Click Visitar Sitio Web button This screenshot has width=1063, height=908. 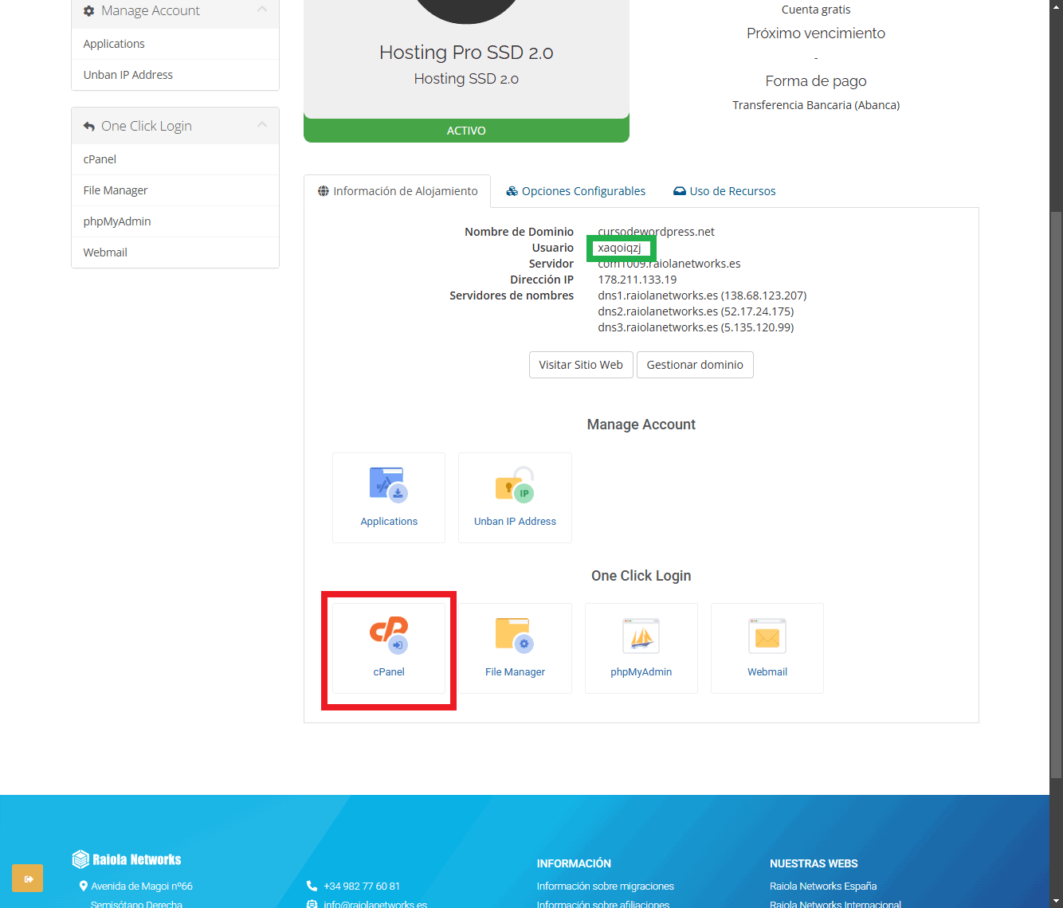[x=581, y=365]
